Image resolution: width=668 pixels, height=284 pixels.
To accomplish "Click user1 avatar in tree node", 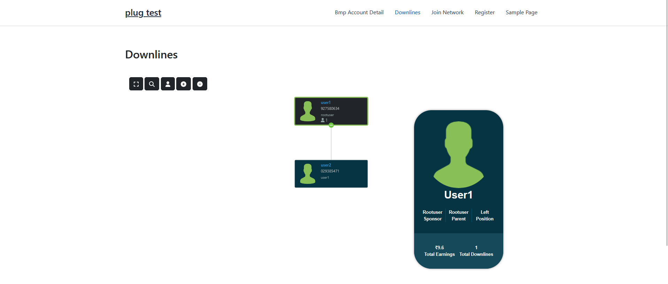I will coord(308,111).
